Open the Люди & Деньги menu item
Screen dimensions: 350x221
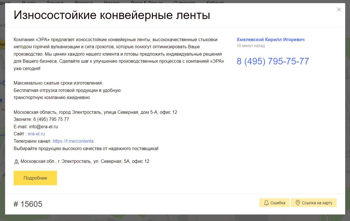click(147, 2)
